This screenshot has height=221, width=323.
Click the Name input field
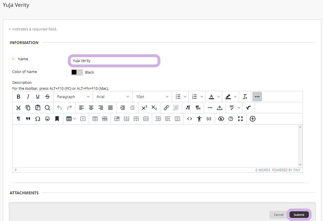click(x=114, y=61)
